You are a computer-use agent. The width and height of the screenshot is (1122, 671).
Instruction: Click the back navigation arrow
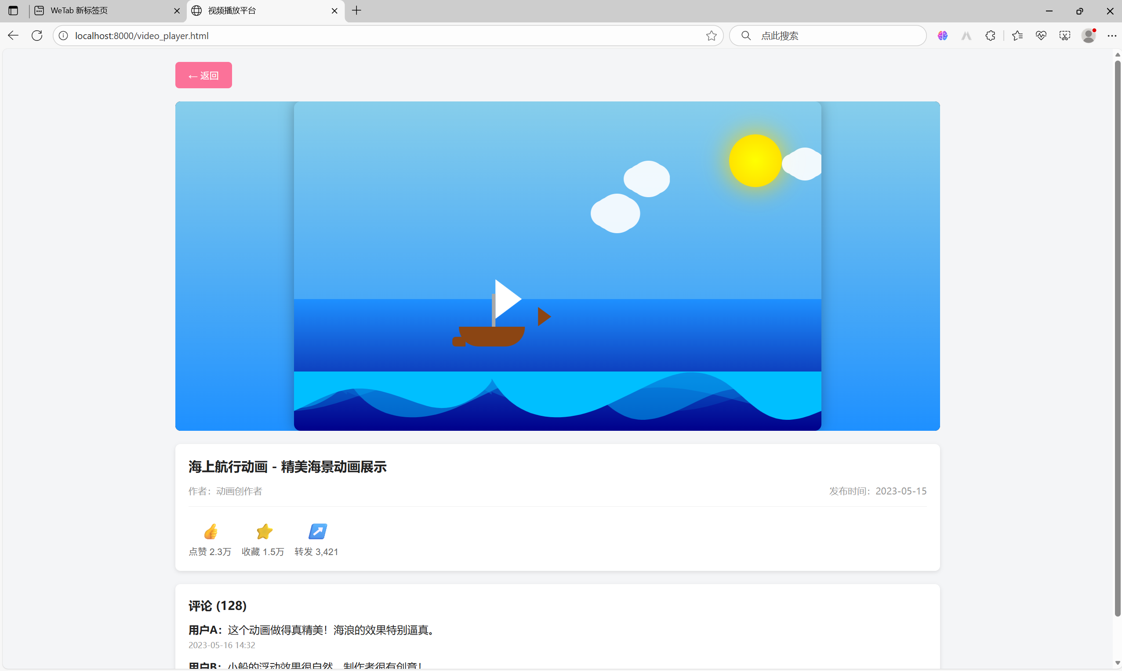pos(13,35)
